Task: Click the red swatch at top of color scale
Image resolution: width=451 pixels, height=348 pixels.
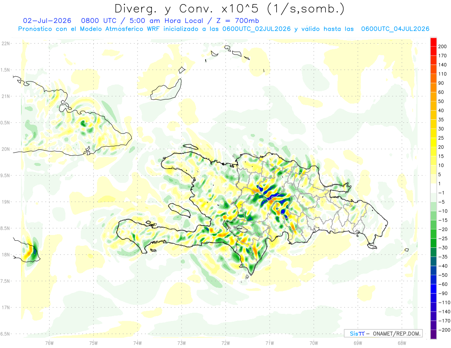Action: pyautogui.click(x=434, y=42)
